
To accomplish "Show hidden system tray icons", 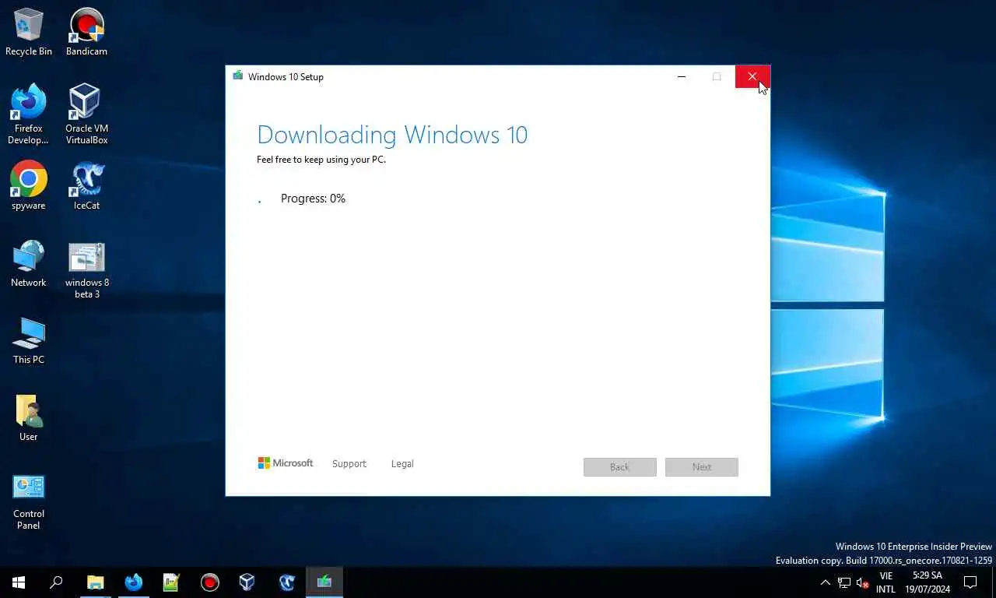I will 826,582.
